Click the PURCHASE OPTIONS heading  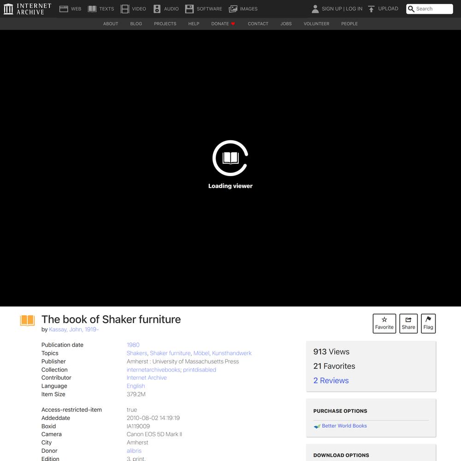(340, 411)
